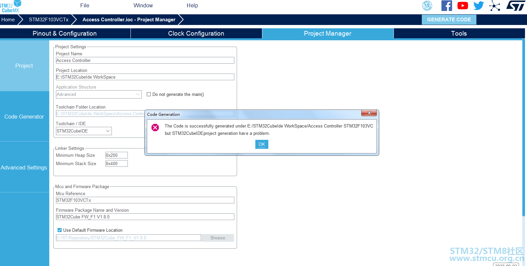
Task: Expand the Application Structure dropdown
Action: pyautogui.click(x=99, y=94)
